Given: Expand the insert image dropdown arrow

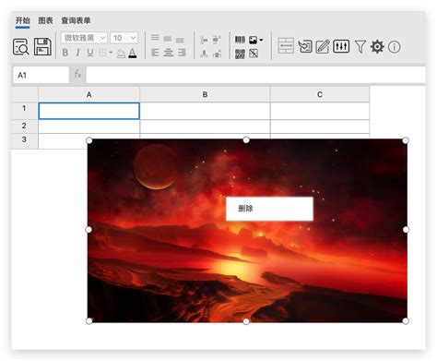Looking at the screenshot, I should 261,40.
